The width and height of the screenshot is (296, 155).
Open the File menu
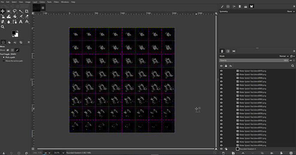pos(3,2)
